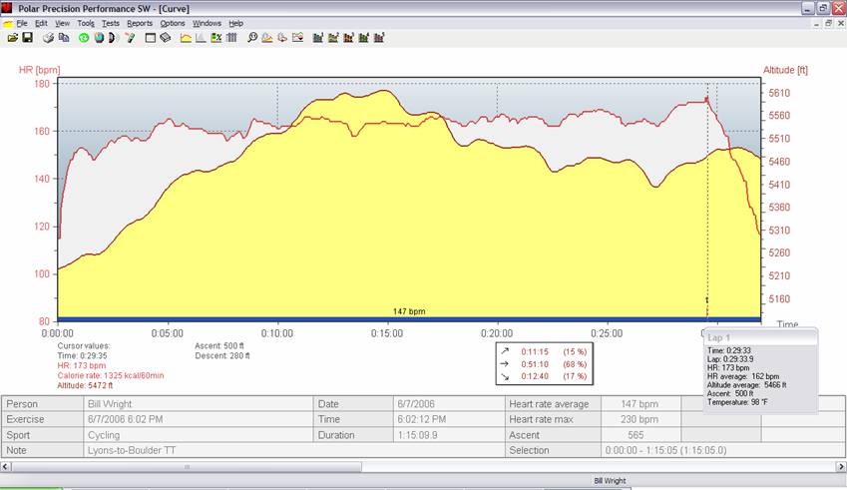847x490 pixels.
Task: Click the 0:12:40 (17 %) downhill row
Action: [545, 376]
